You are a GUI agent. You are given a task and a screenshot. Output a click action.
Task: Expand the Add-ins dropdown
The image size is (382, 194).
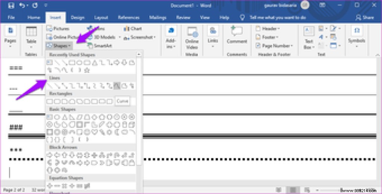(171, 37)
